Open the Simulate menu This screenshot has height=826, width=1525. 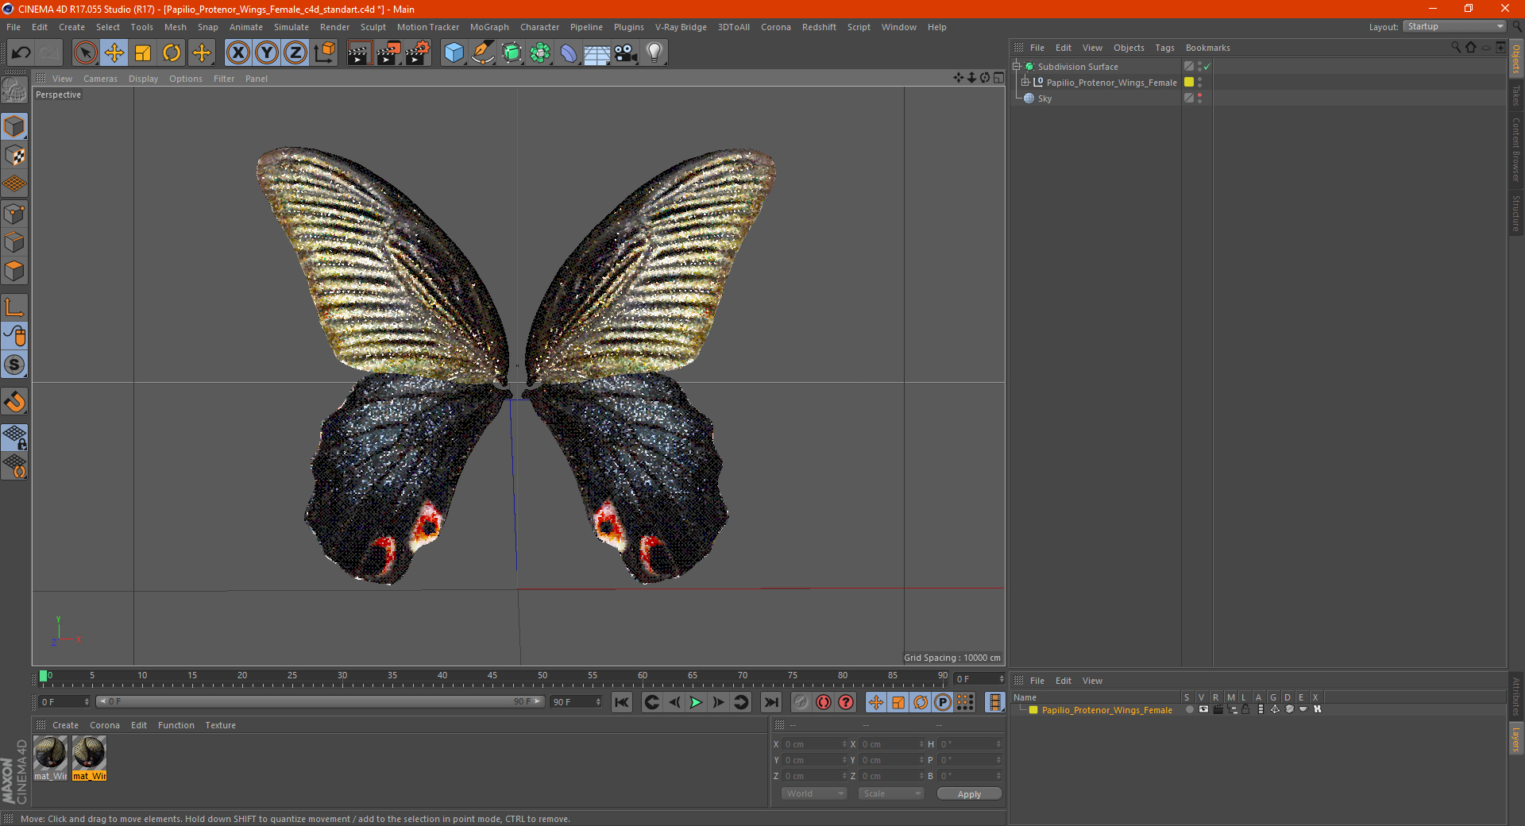click(291, 27)
